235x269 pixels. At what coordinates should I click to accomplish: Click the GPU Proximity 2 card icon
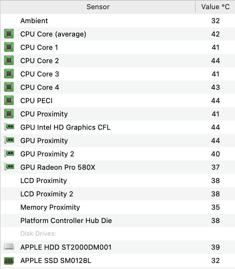tap(10, 154)
